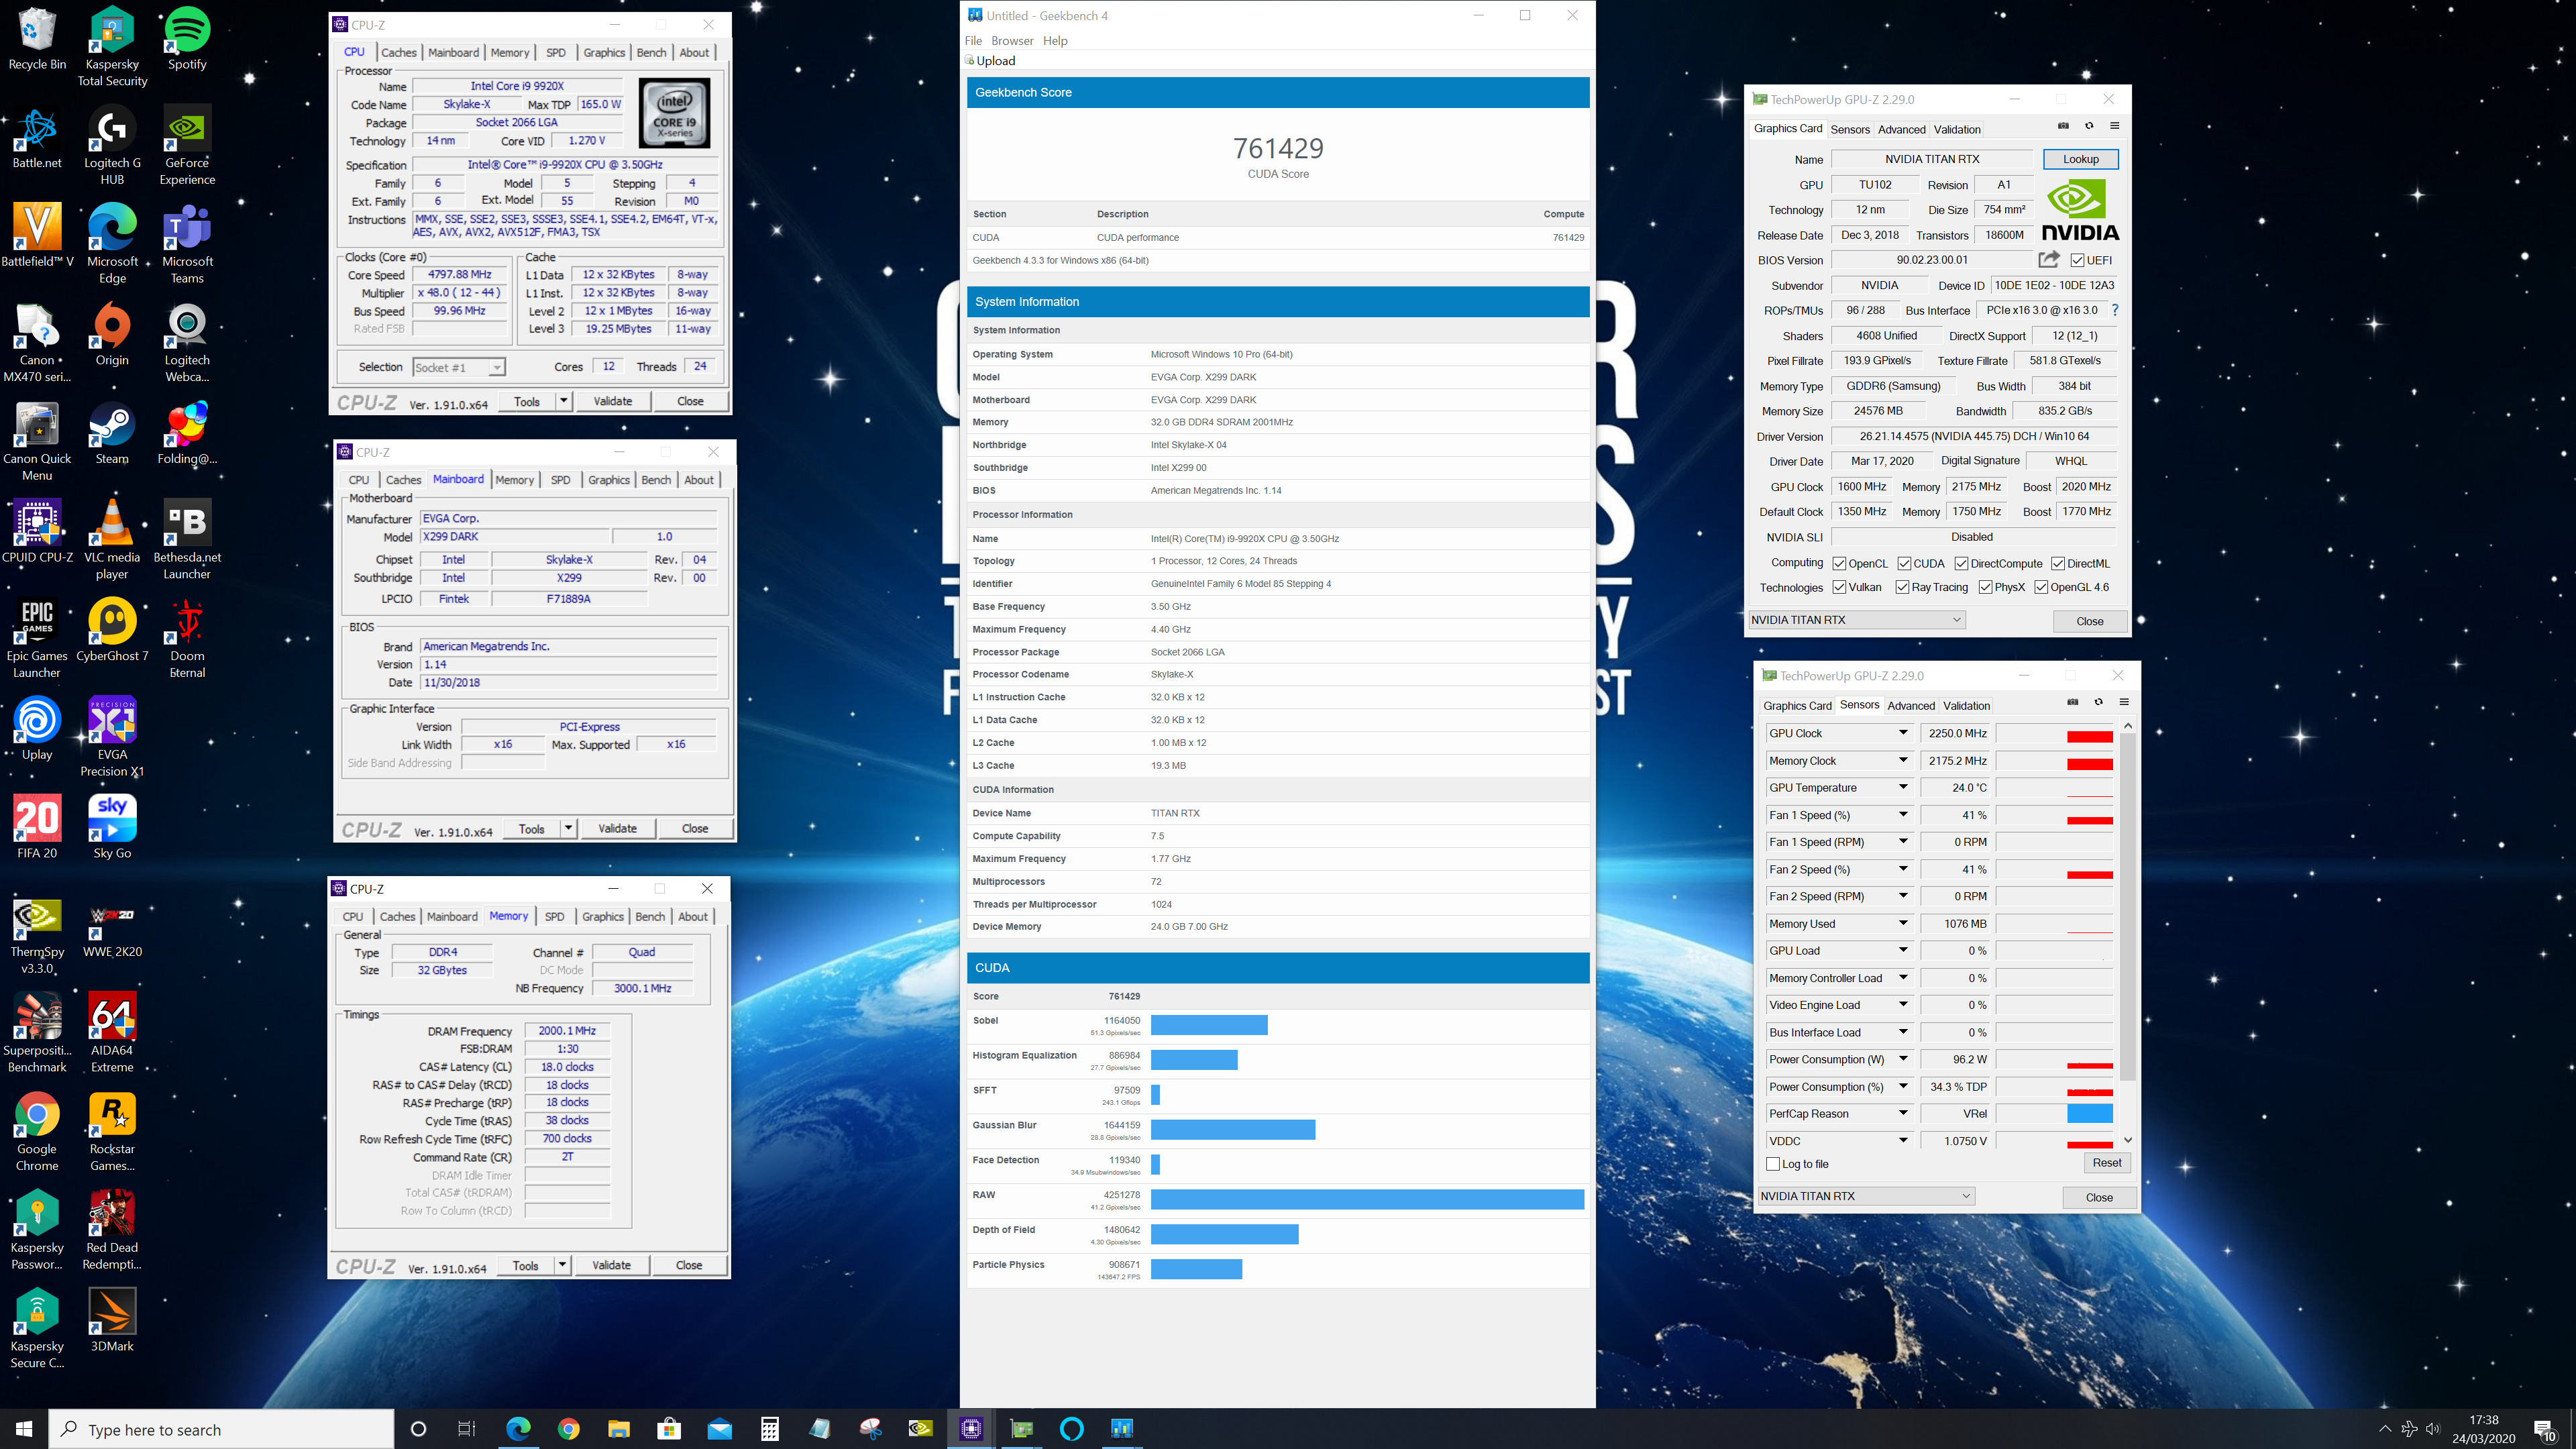2576x1449 pixels.
Task: Launch Steam from the desktop
Action: [x=112, y=434]
